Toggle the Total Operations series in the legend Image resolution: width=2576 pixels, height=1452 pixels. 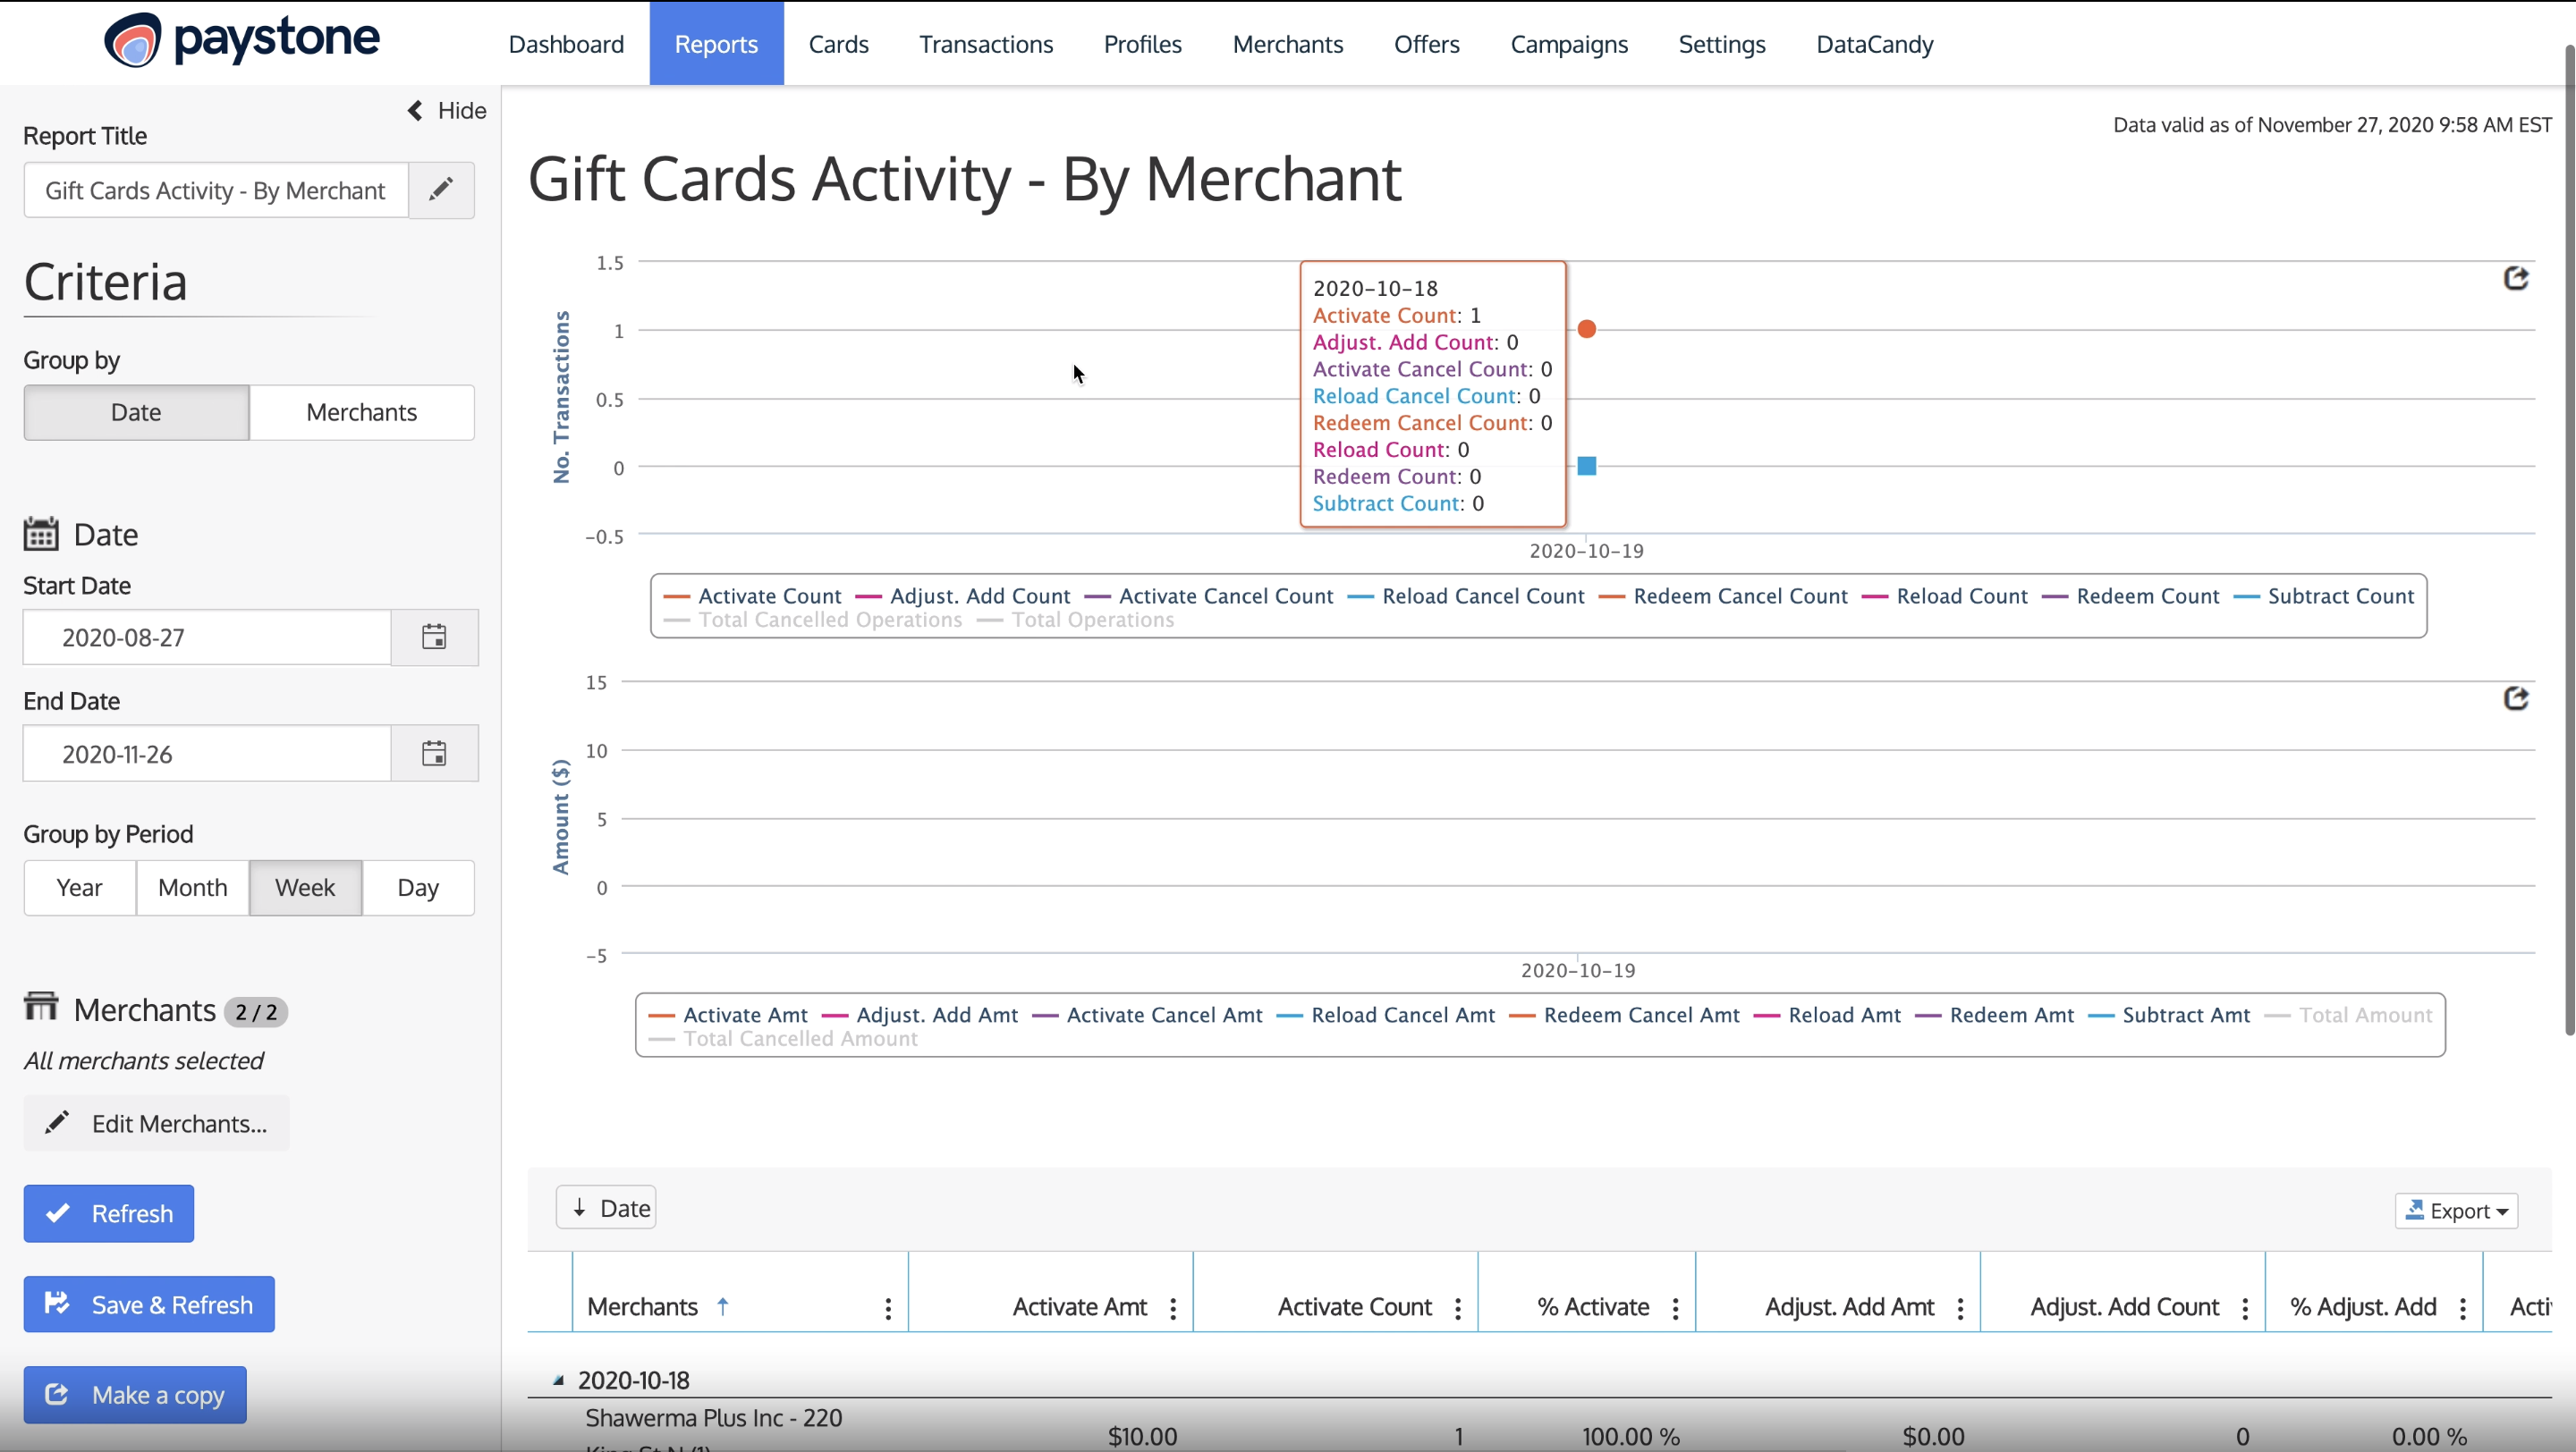click(x=1091, y=620)
